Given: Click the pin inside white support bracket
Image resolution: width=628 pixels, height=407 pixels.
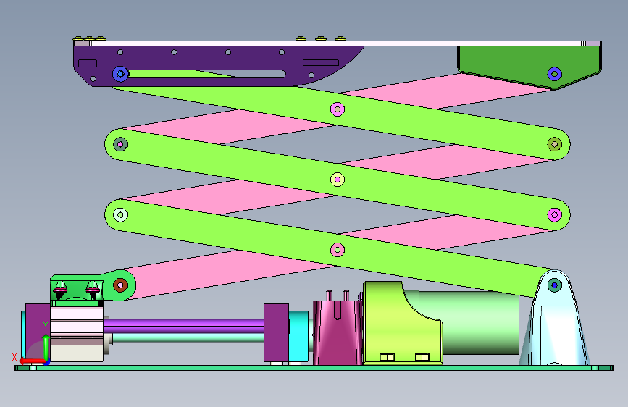Looking at the screenshot, I should tap(554, 285).
